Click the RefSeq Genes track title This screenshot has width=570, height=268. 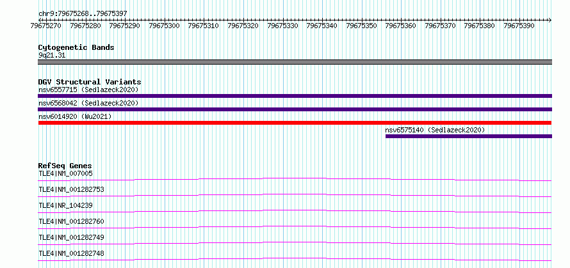point(65,166)
